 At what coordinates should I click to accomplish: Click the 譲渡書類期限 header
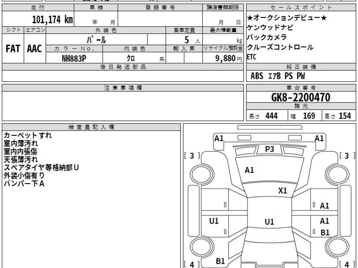click(x=223, y=8)
